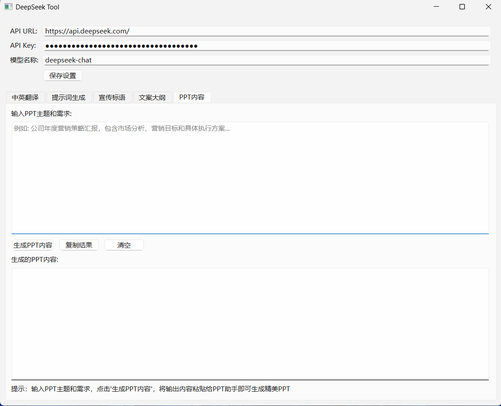Click the DeepSeek Tool app icon in title bar
The image size is (501, 406).
8,7
